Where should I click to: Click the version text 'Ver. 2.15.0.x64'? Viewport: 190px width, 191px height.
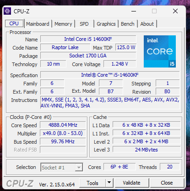[57, 185]
